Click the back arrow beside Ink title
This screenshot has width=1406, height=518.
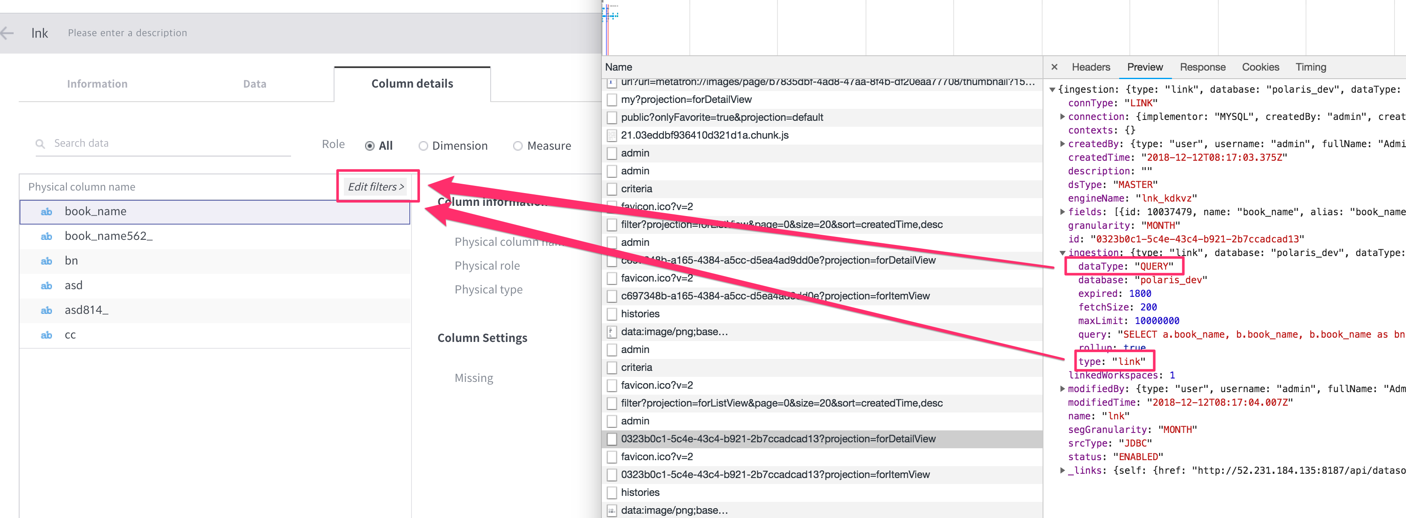coord(8,33)
